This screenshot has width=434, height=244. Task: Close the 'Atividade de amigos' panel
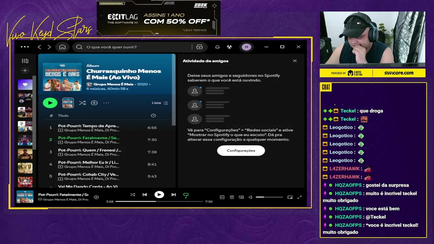[x=295, y=61]
